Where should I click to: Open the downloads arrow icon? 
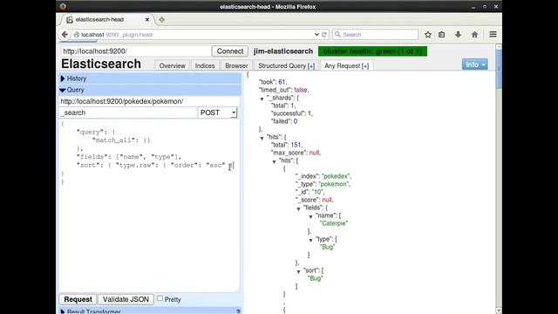coord(458,35)
